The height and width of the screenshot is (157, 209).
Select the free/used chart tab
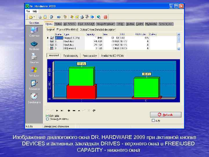point(54,56)
